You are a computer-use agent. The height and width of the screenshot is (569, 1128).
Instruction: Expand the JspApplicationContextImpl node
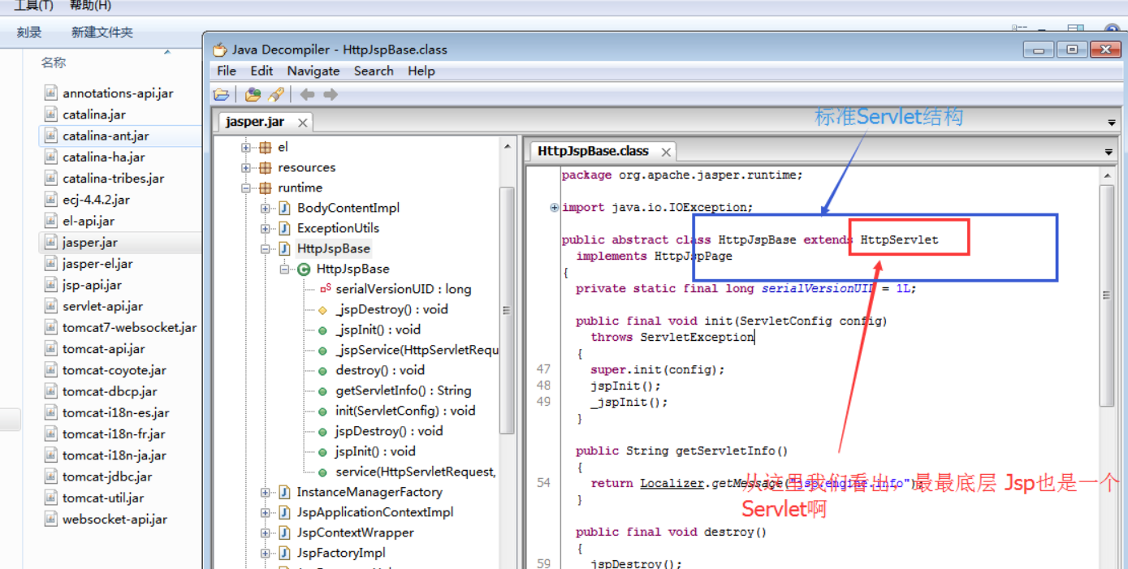point(265,513)
